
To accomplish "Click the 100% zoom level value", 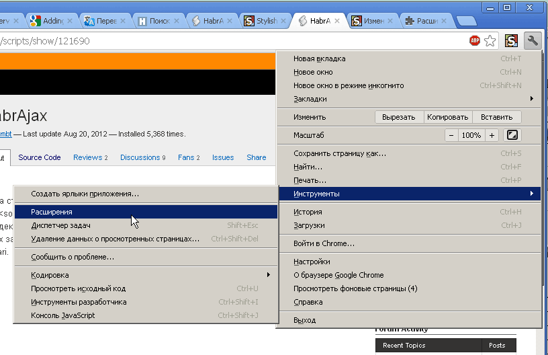I will (x=471, y=135).
